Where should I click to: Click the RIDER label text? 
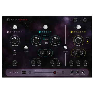coord(14,73)
